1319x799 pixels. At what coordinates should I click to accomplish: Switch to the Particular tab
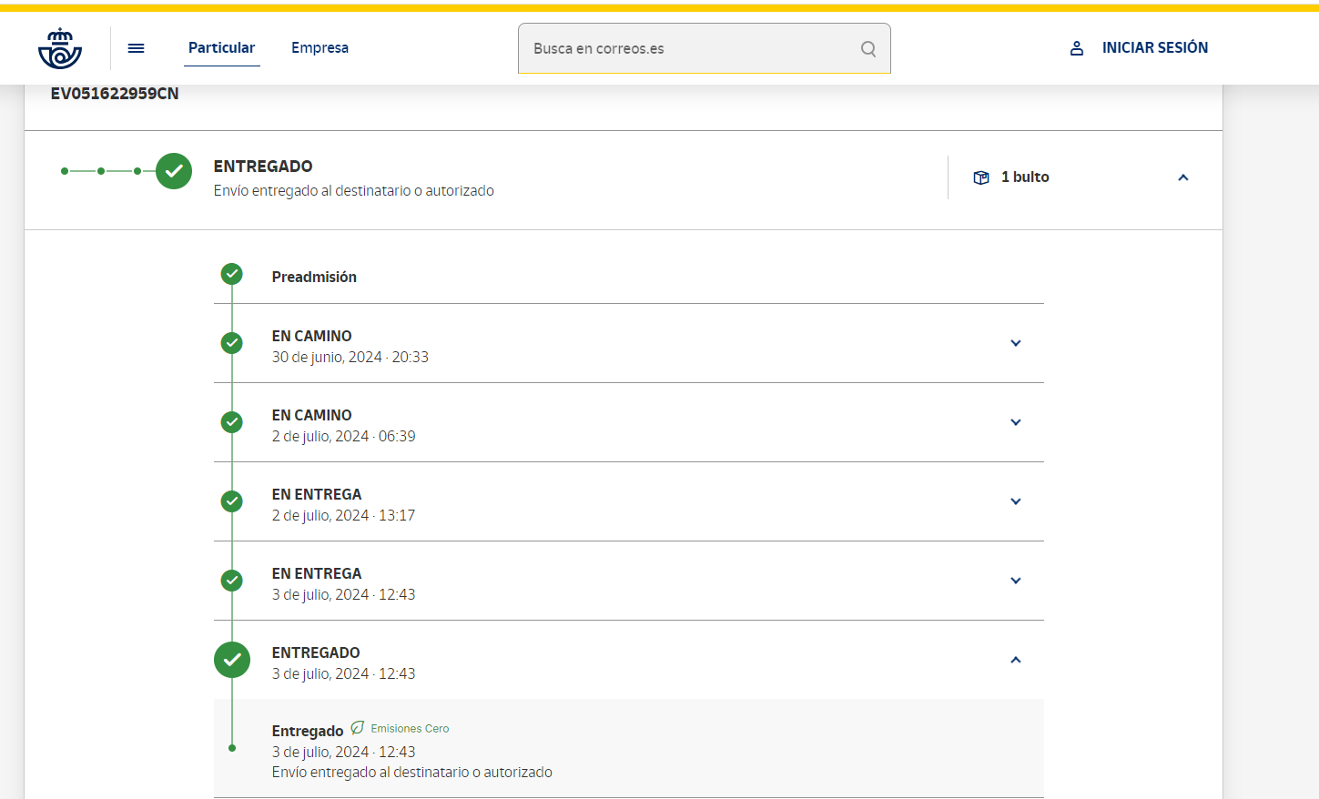tap(221, 48)
